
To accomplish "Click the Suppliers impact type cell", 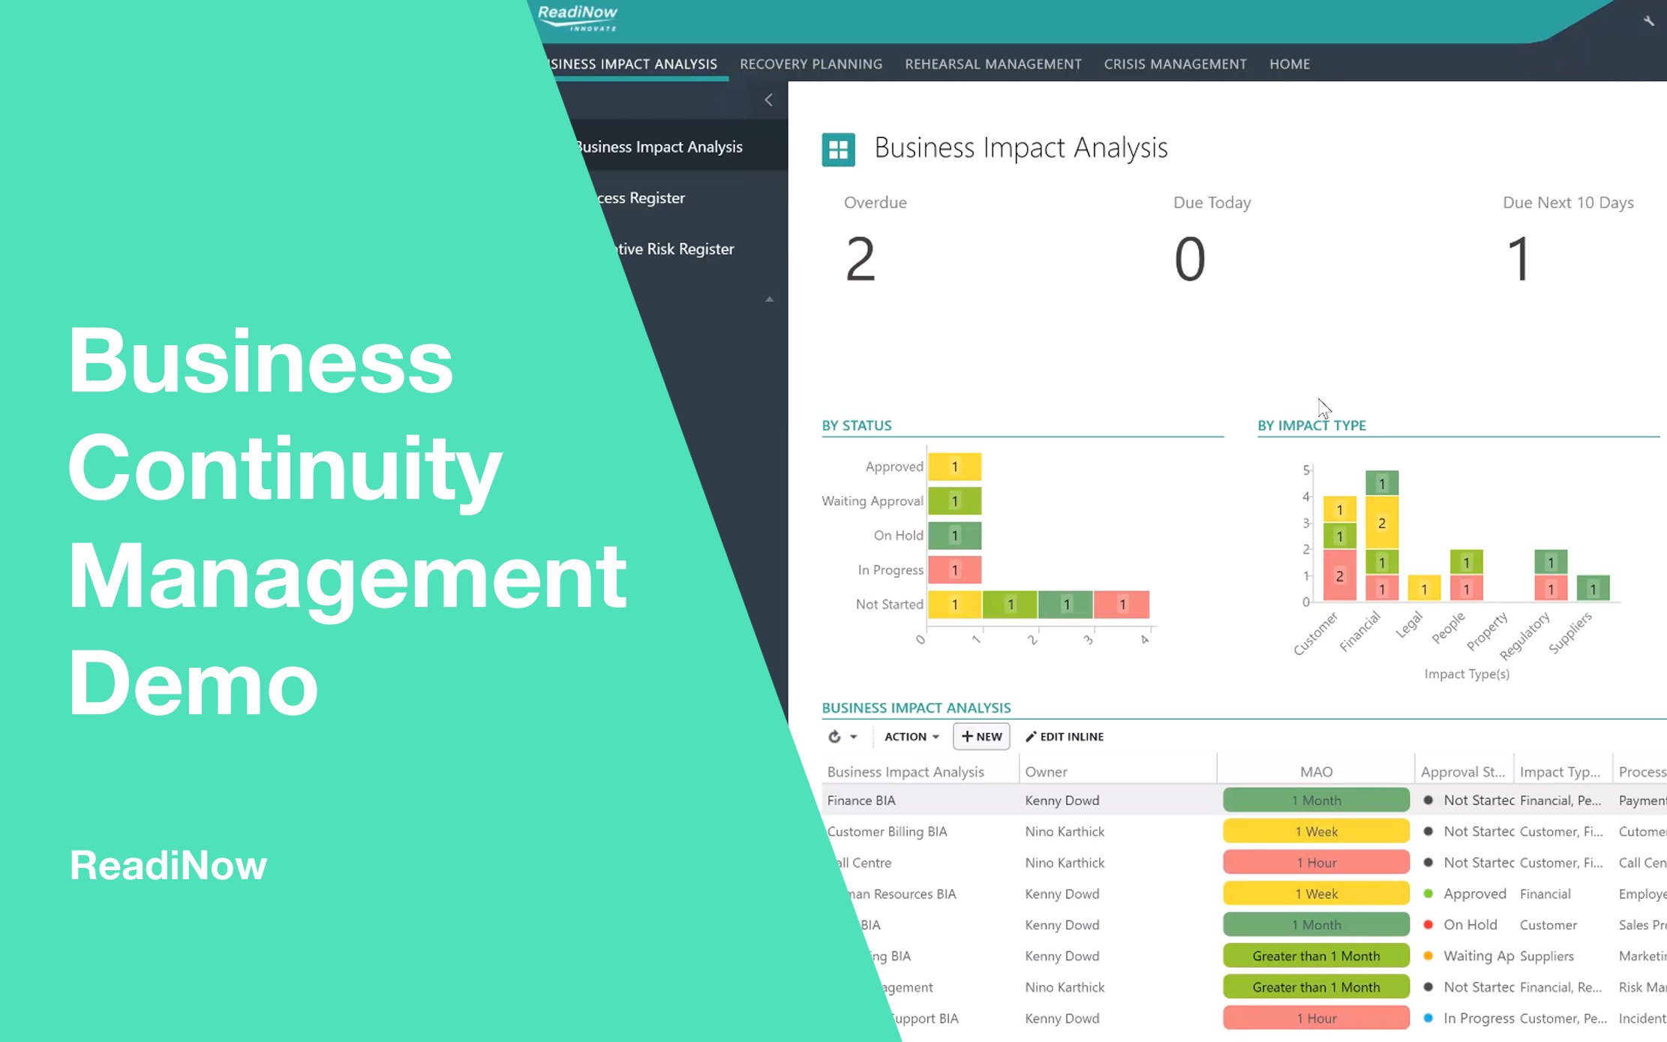I will (x=1546, y=956).
